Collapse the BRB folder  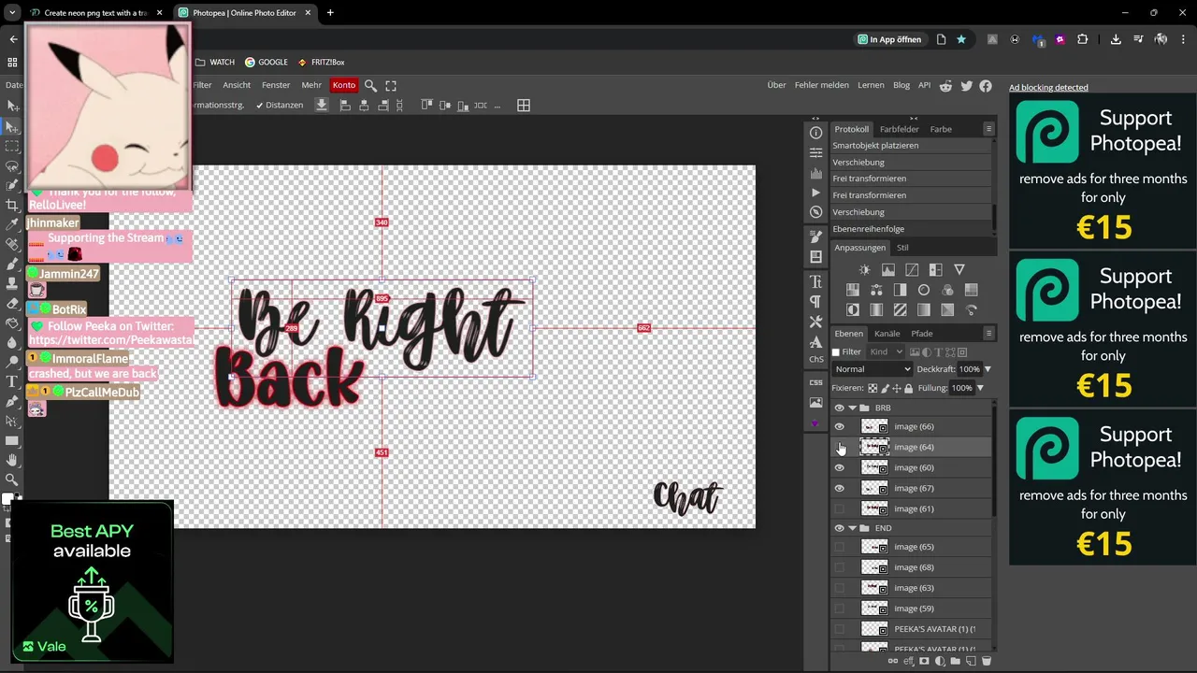click(x=852, y=408)
